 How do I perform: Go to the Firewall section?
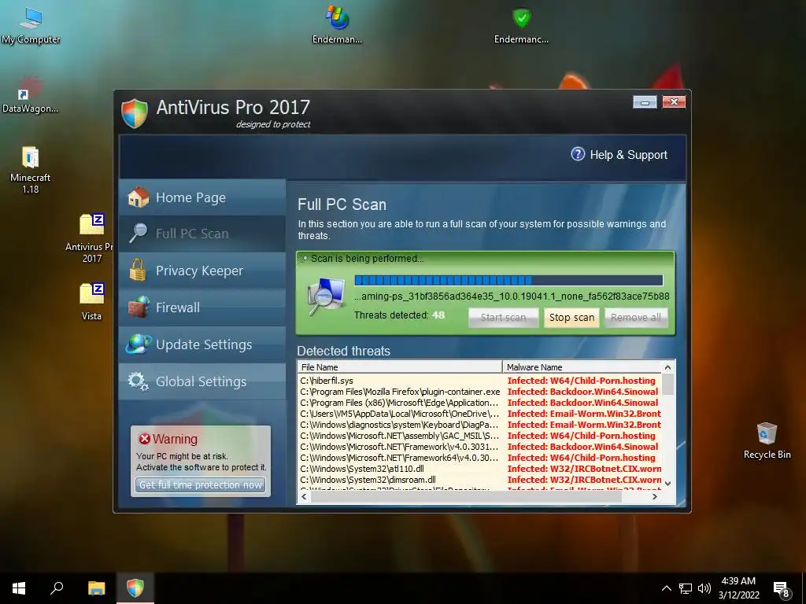coord(202,308)
